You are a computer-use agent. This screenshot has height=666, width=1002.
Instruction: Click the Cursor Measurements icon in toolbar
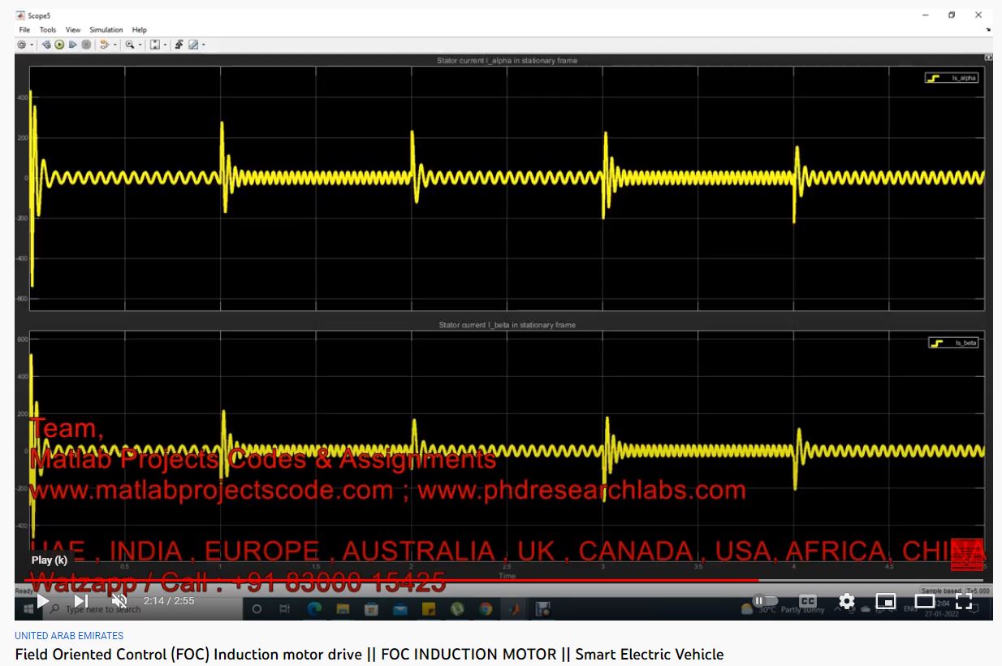point(193,45)
